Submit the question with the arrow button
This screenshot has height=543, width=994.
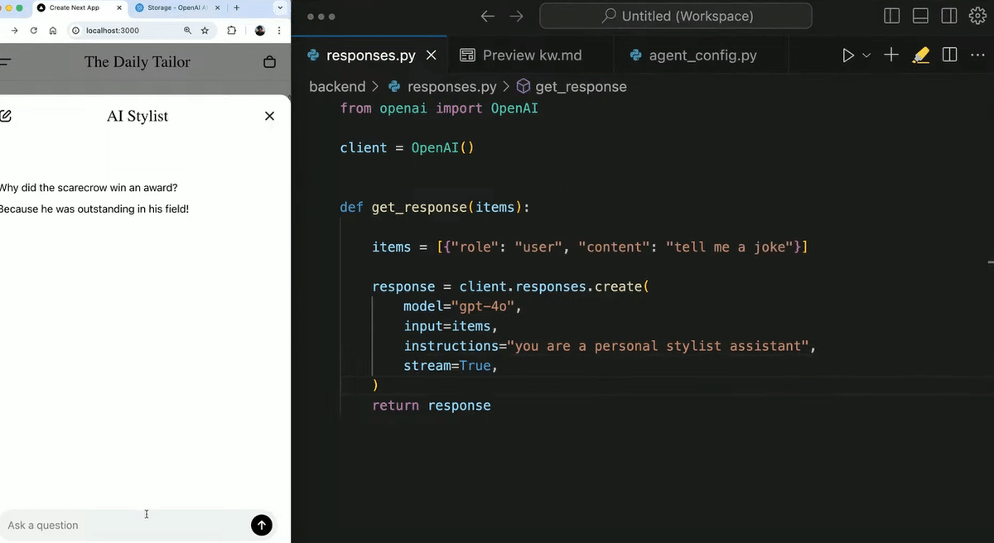point(261,525)
